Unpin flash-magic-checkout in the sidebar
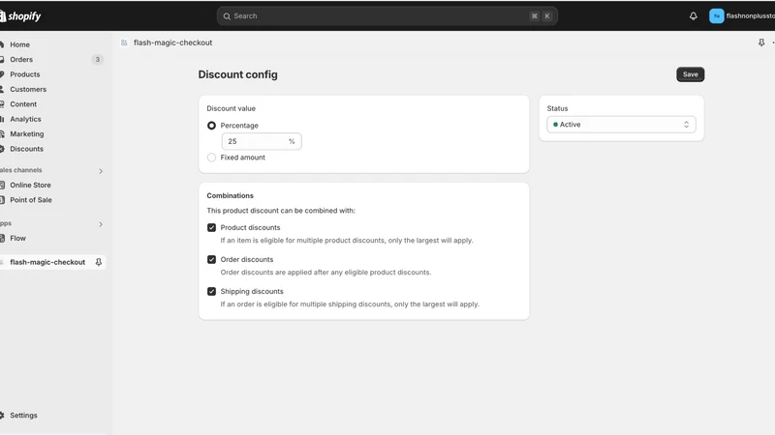775x435 pixels. click(99, 262)
